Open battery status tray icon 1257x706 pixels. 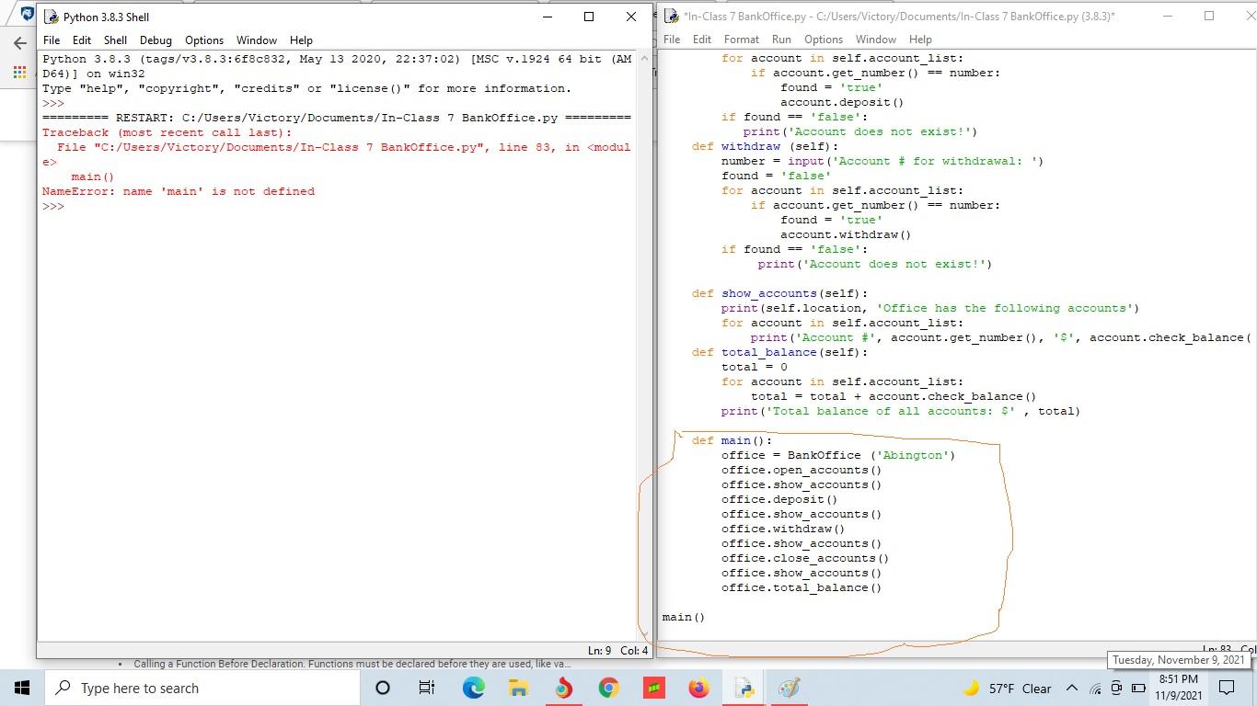click(x=1138, y=689)
